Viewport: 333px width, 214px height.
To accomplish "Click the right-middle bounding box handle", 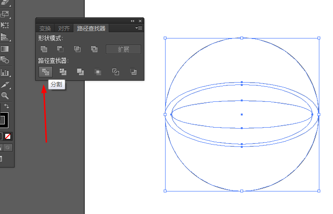I will (319, 115).
